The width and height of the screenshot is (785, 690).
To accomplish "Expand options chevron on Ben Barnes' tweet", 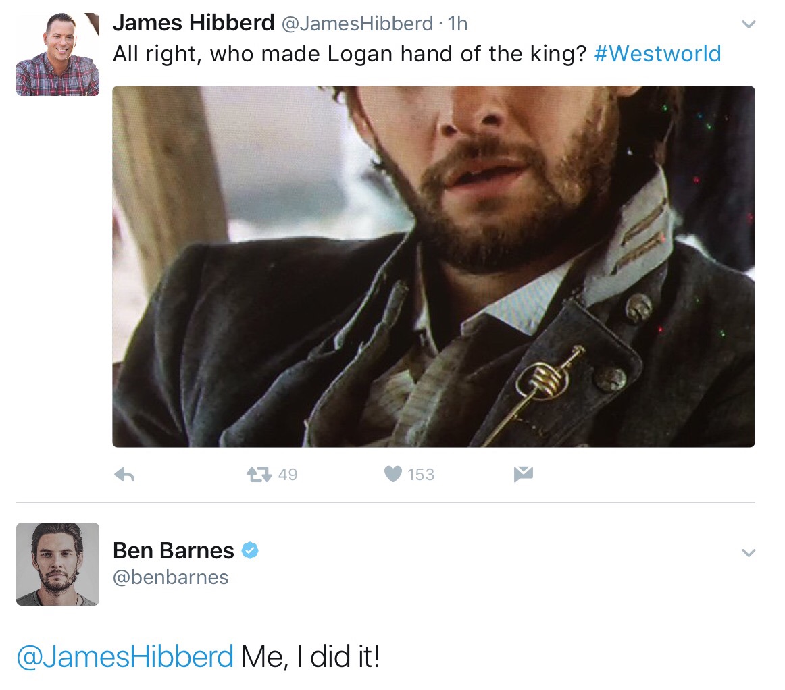I will point(747,553).
